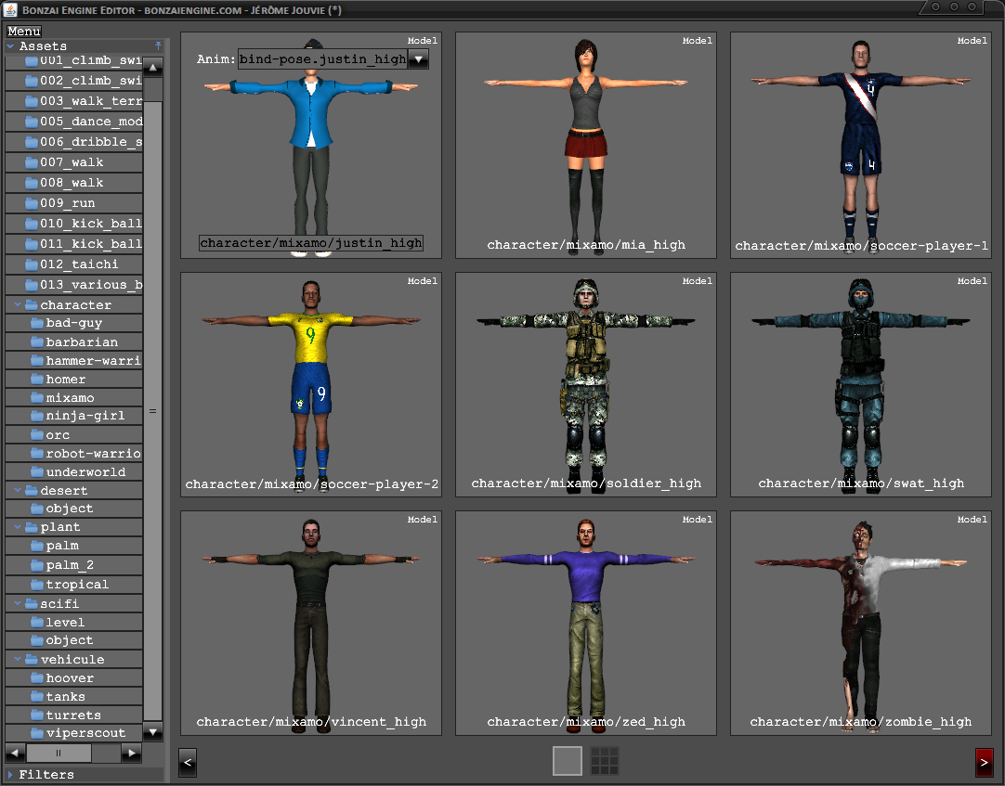
Task: Go to the previous page of models
Action: point(187,763)
